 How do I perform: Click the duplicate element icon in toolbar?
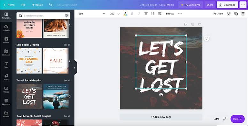236,14
